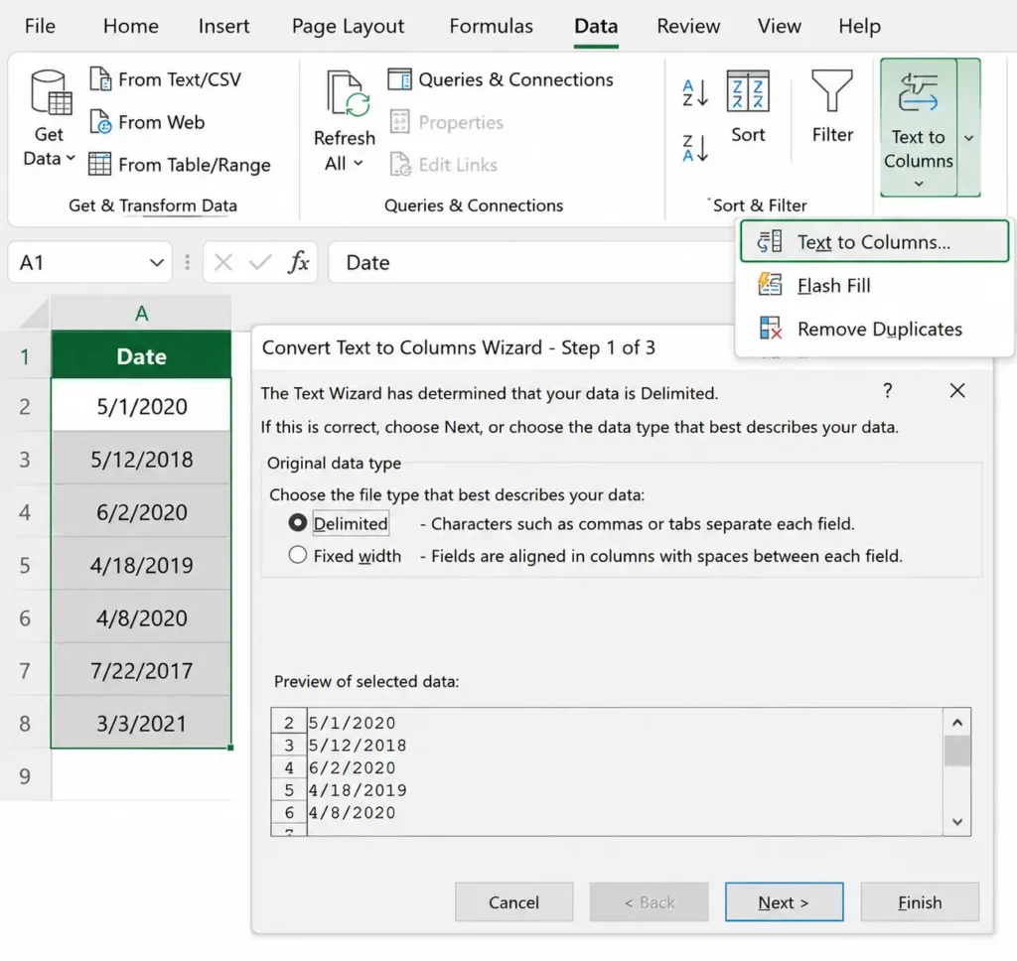
Task: Expand the Refresh All dropdown arrow
Action: pyautogui.click(x=358, y=164)
